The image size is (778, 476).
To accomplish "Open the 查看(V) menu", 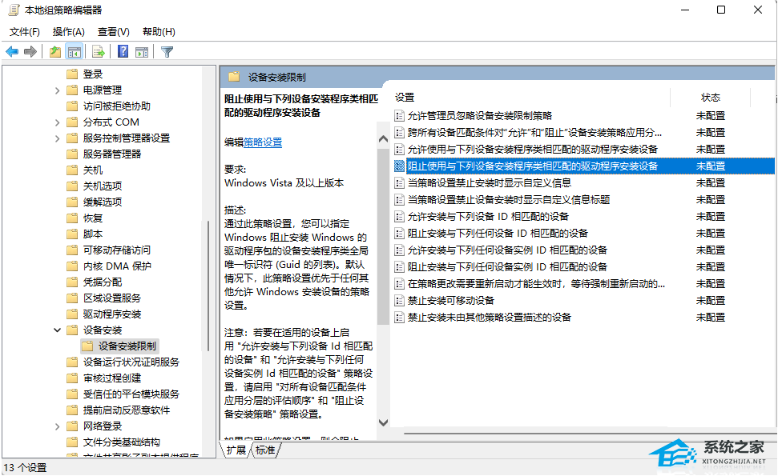I will tap(111, 31).
